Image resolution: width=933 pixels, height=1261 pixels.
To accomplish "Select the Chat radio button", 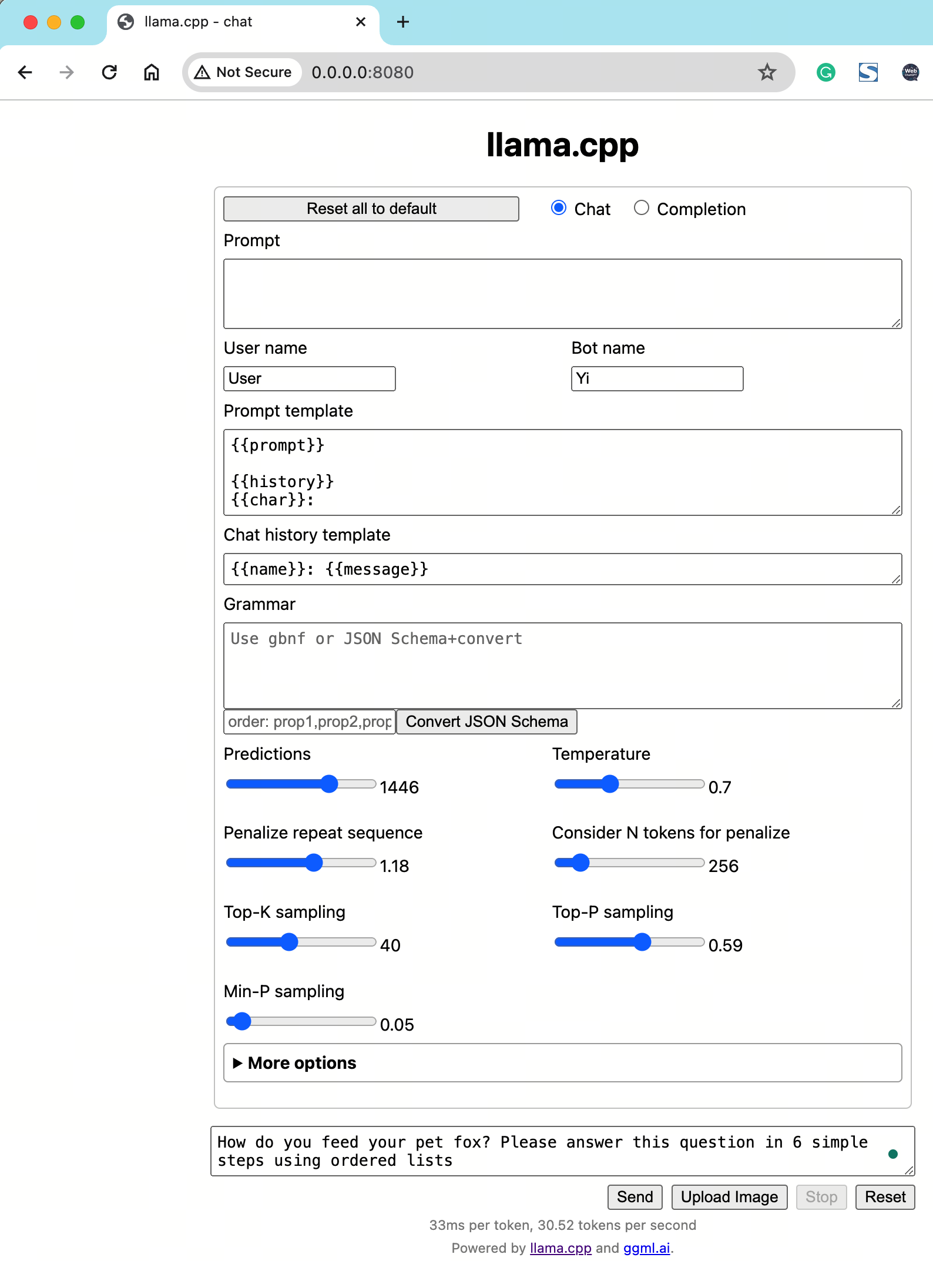I will (559, 208).
